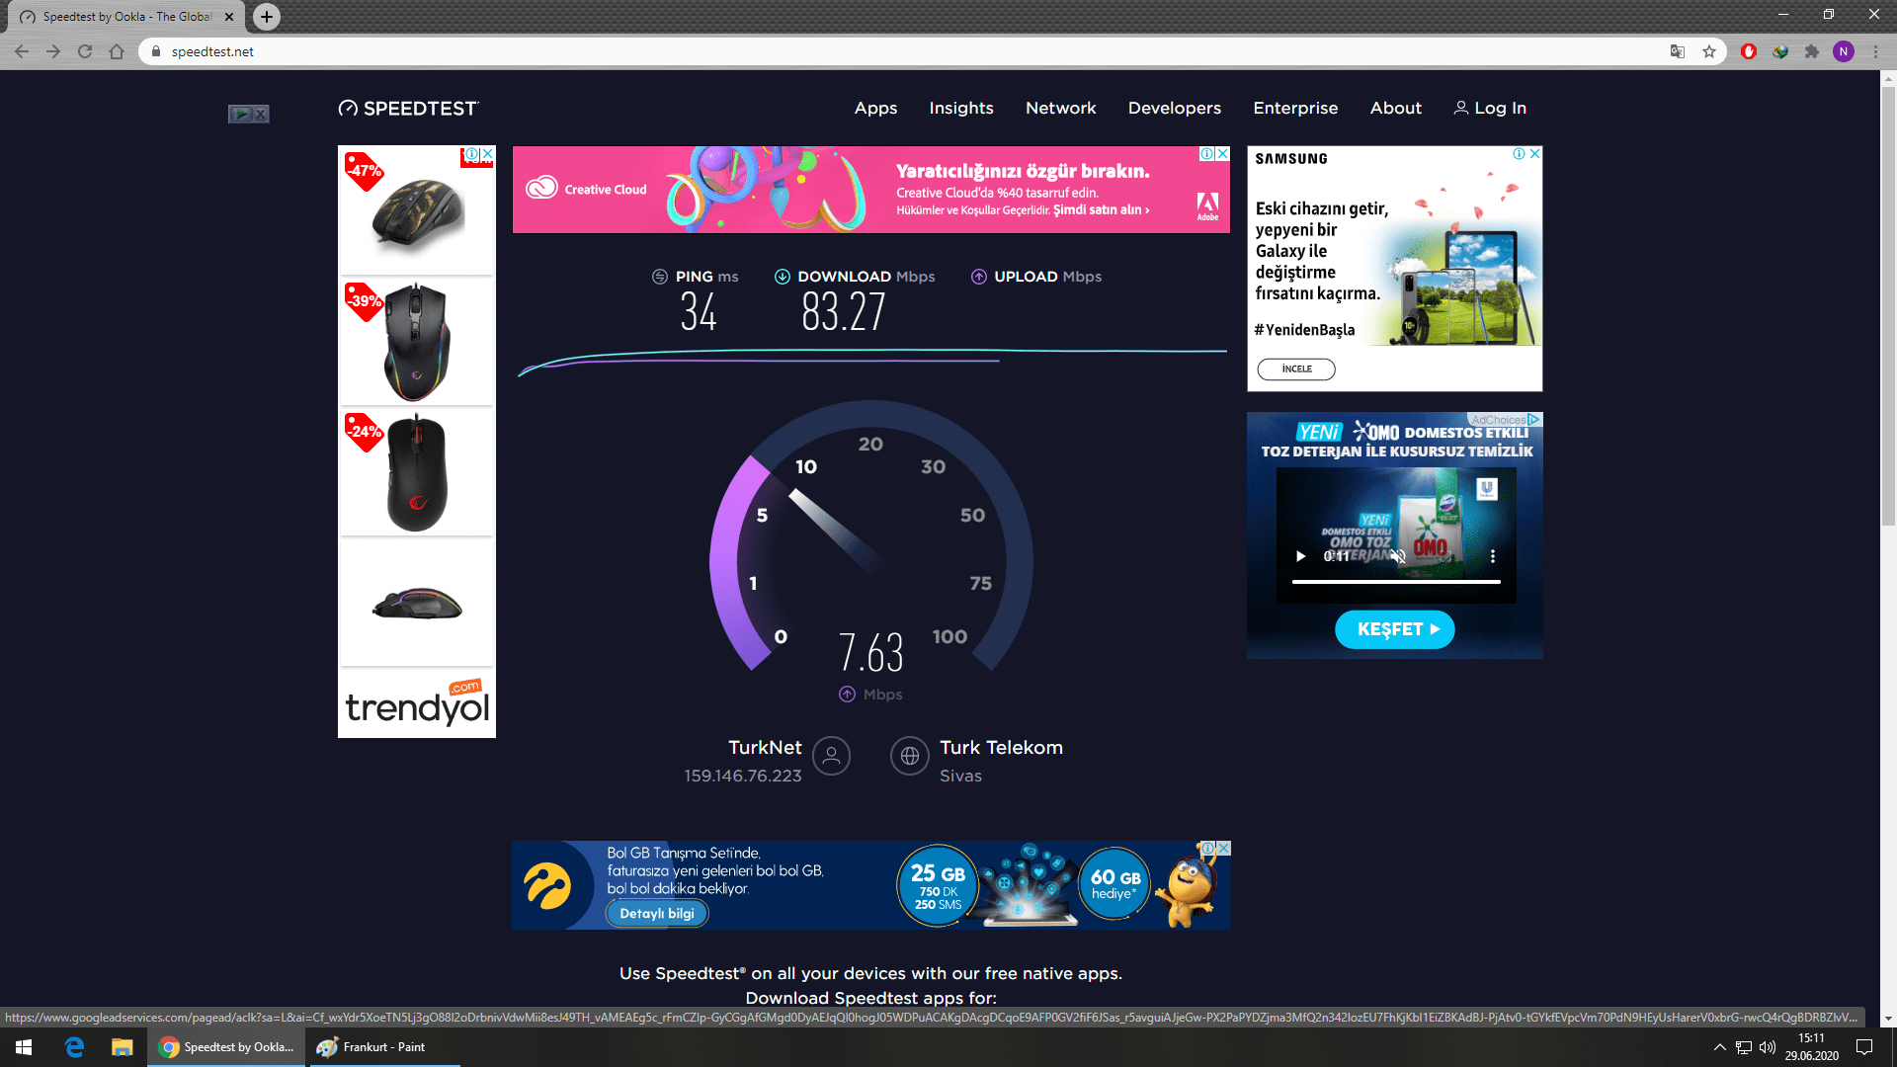1897x1067 pixels.
Task: Open Chrome extensions puzzle icon
Action: click(x=1811, y=51)
